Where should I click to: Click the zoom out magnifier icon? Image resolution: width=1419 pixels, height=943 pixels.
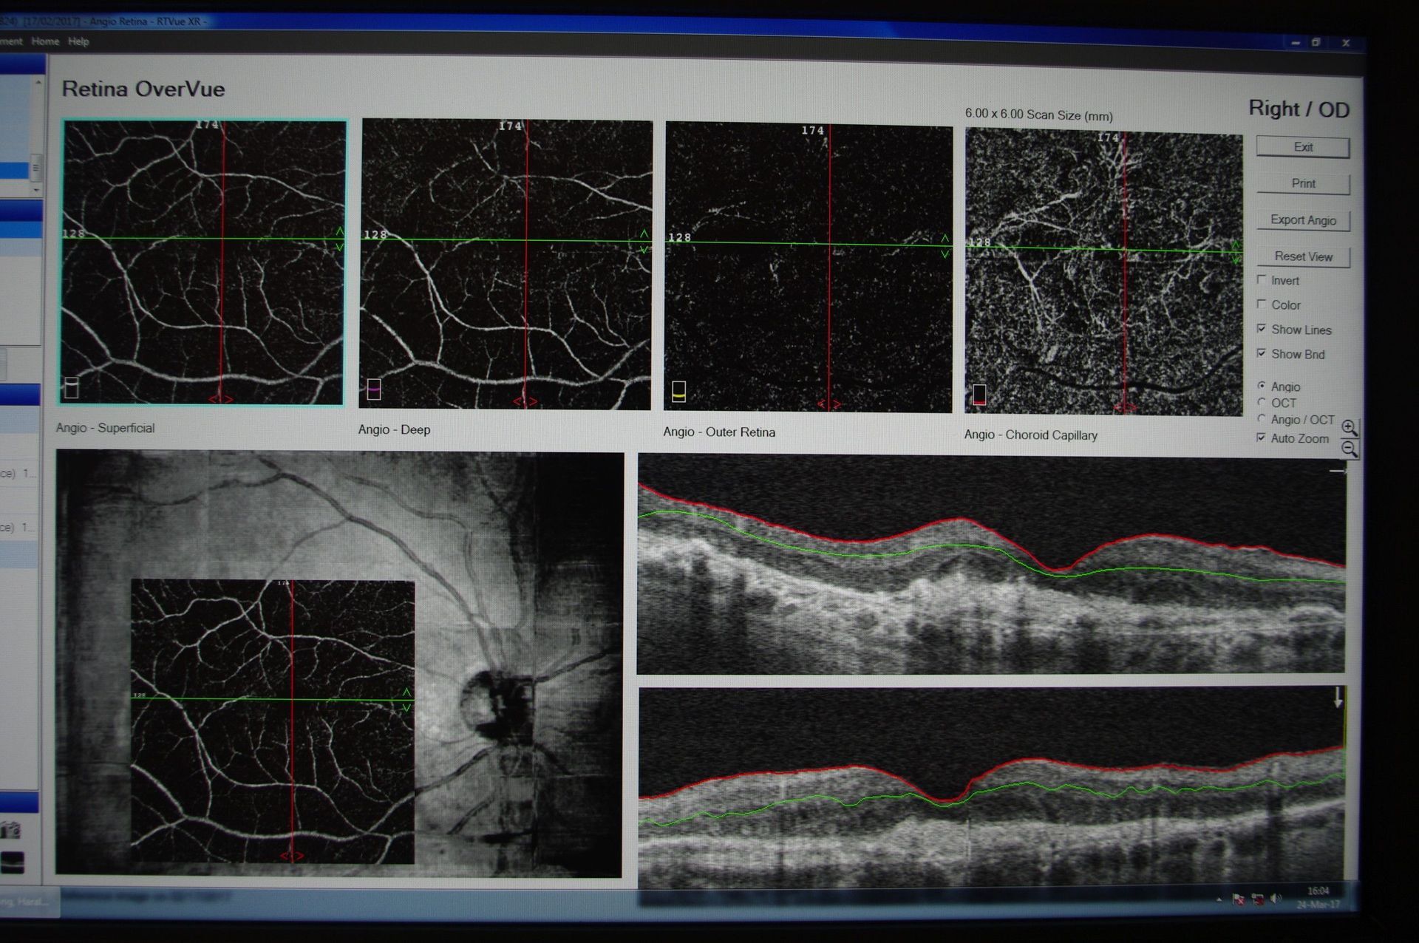click(1349, 449)
